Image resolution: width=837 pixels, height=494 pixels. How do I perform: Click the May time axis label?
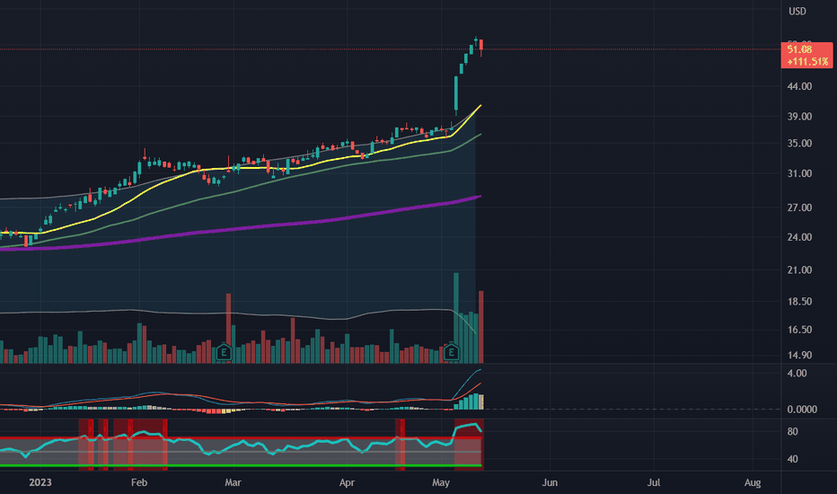[440, 482]
